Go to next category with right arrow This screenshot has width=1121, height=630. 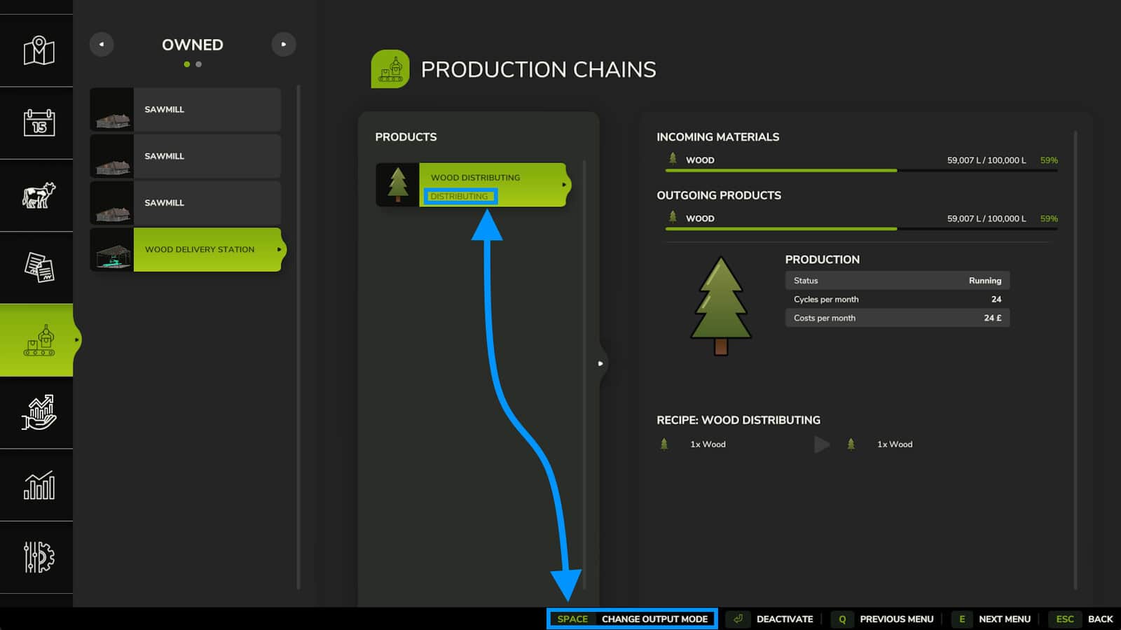(x=284, y=44)
